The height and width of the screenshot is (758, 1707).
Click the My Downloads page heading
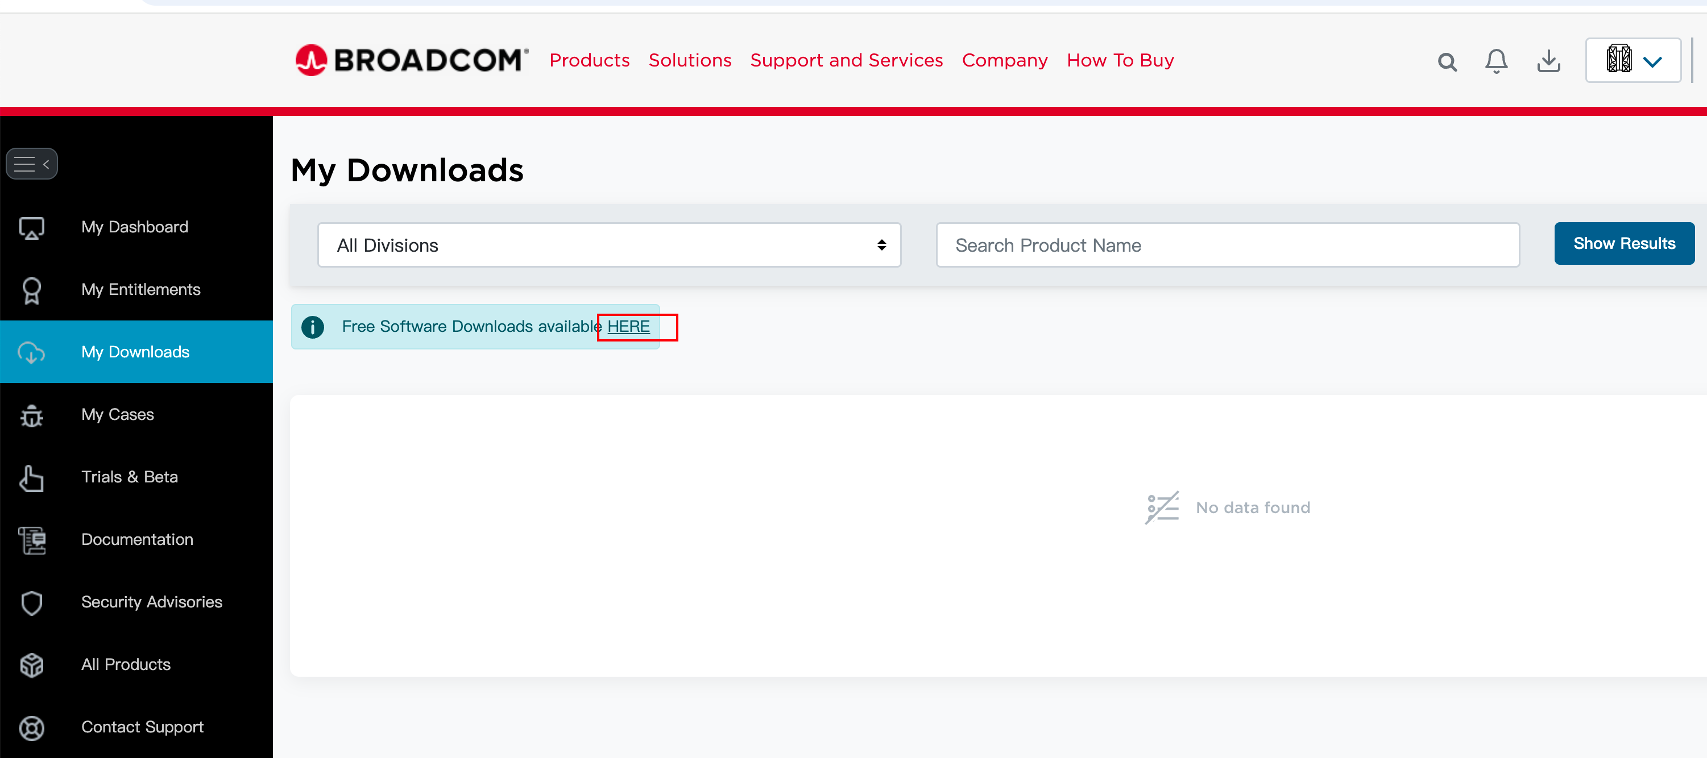click(407, 171)
